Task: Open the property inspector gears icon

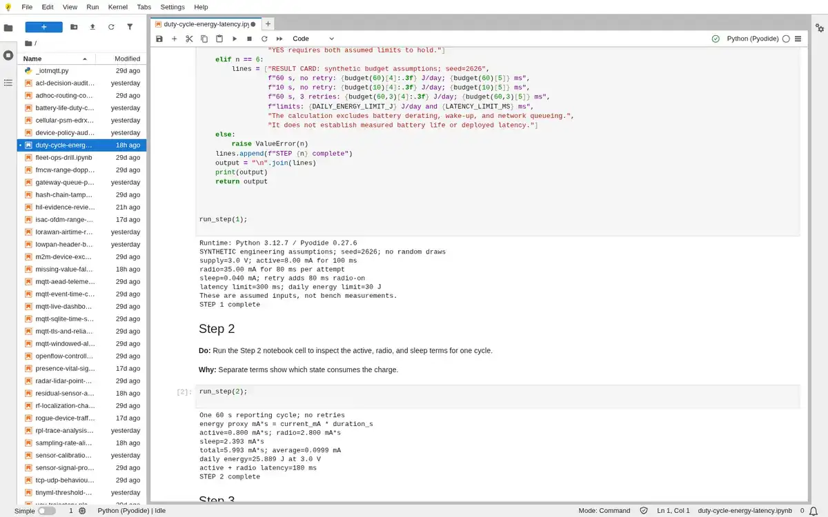Action: click(x=820, y=28)
